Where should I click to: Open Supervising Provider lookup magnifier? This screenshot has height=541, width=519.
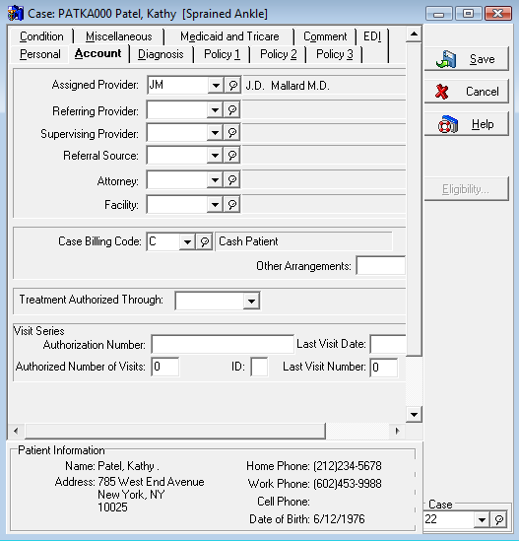232,133
